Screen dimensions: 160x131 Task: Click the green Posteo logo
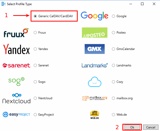(95, 33)
